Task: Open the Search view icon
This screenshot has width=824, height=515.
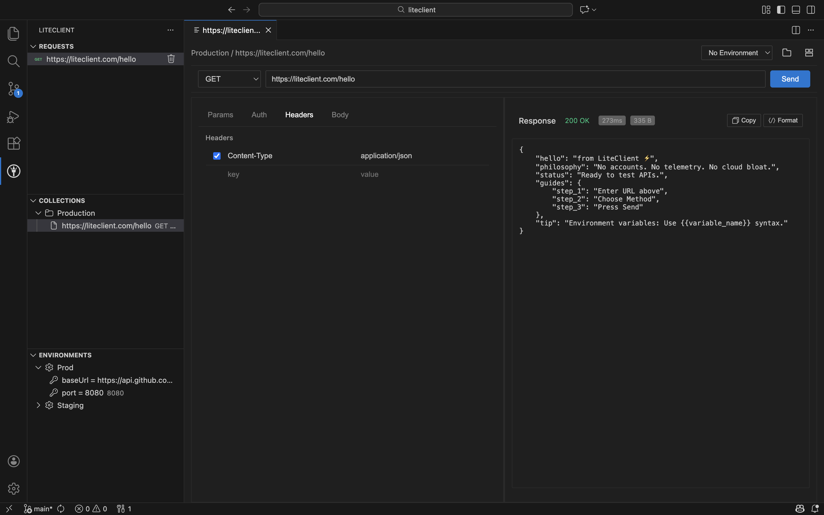Action: click(x=14, y=61)
